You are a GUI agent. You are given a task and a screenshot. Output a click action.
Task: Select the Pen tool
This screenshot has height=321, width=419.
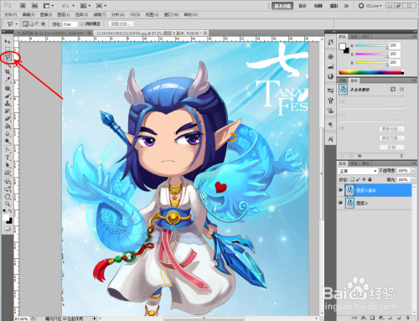pyautogui.click(x=8, y=150)
